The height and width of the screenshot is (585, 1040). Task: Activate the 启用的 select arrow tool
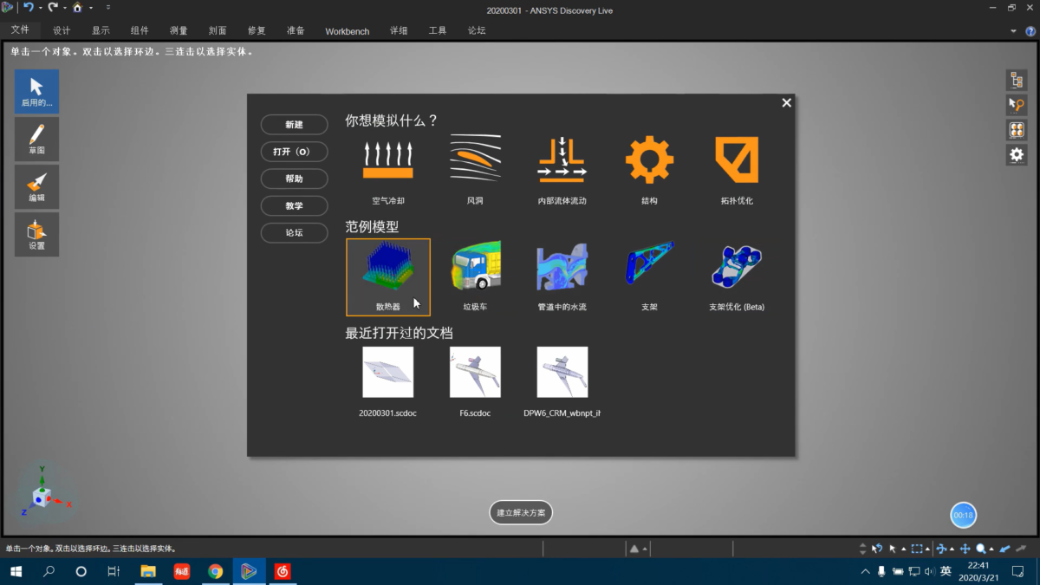point(36,91)
